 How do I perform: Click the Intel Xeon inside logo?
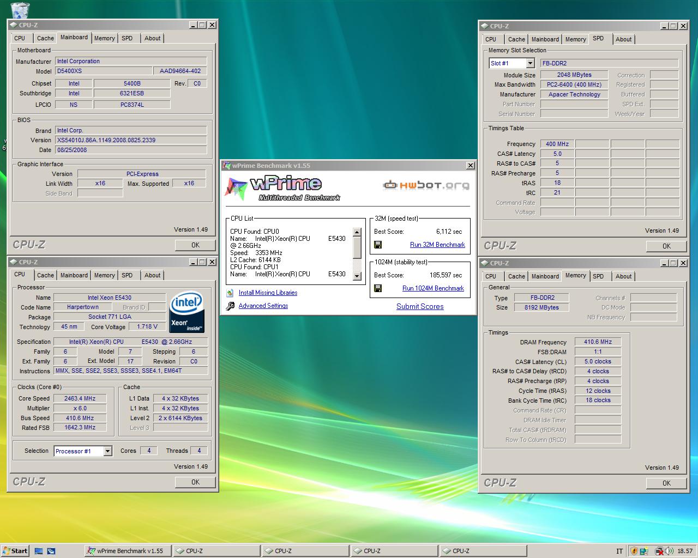187,313
